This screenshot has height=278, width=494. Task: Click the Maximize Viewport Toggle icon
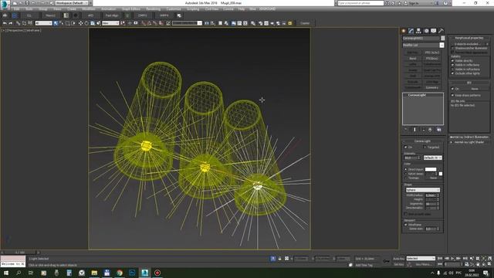point(489,264)
